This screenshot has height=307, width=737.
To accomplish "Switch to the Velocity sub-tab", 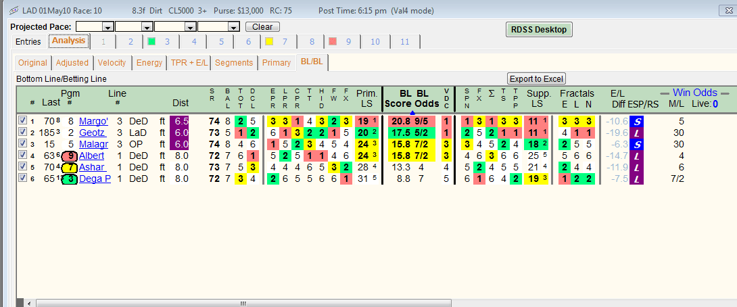I will (112, 62).
